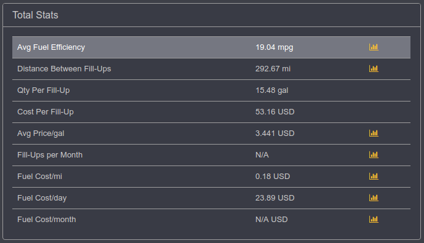The height and width of the screenshot is (243, 424).
Task: Select the Fuel Cost/day label
Action: [42, 198]
